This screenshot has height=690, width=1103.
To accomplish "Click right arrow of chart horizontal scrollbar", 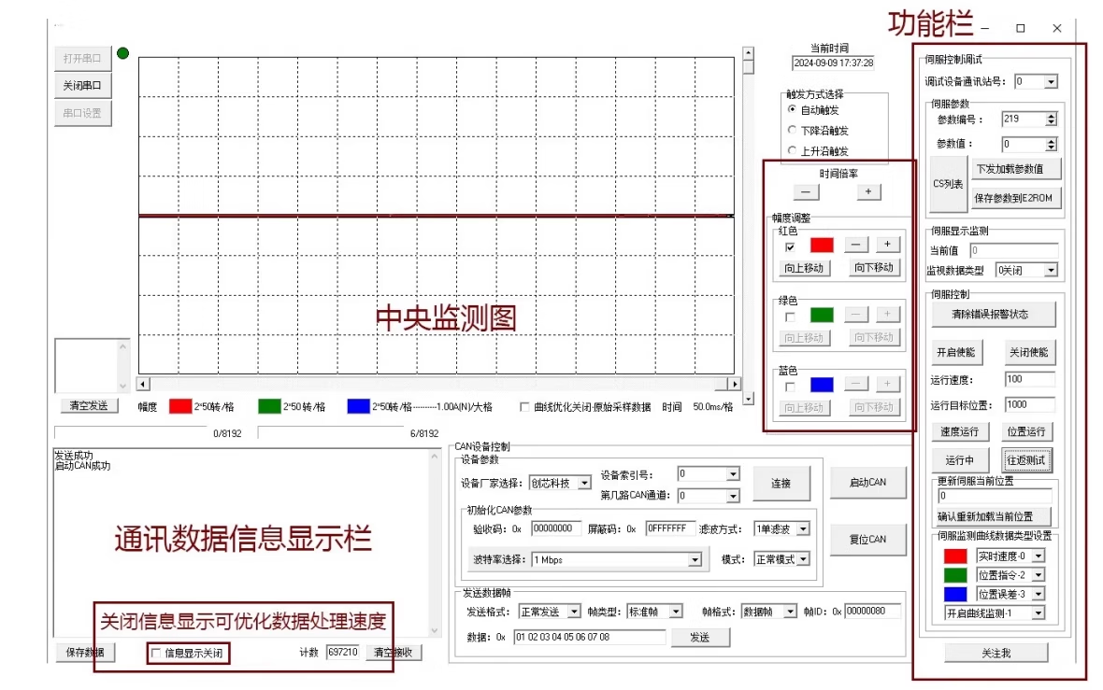I will [735, 384].
